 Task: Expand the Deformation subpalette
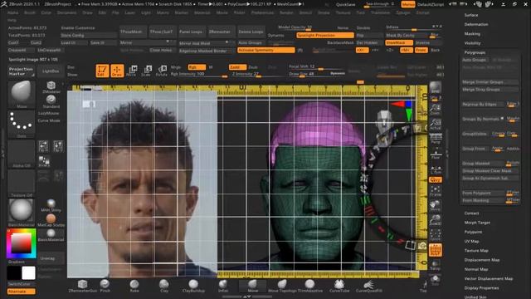476,24
